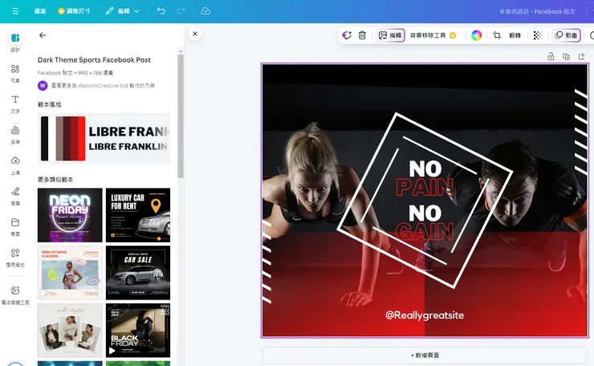Open the File menu in top bar

click(40, 11)
